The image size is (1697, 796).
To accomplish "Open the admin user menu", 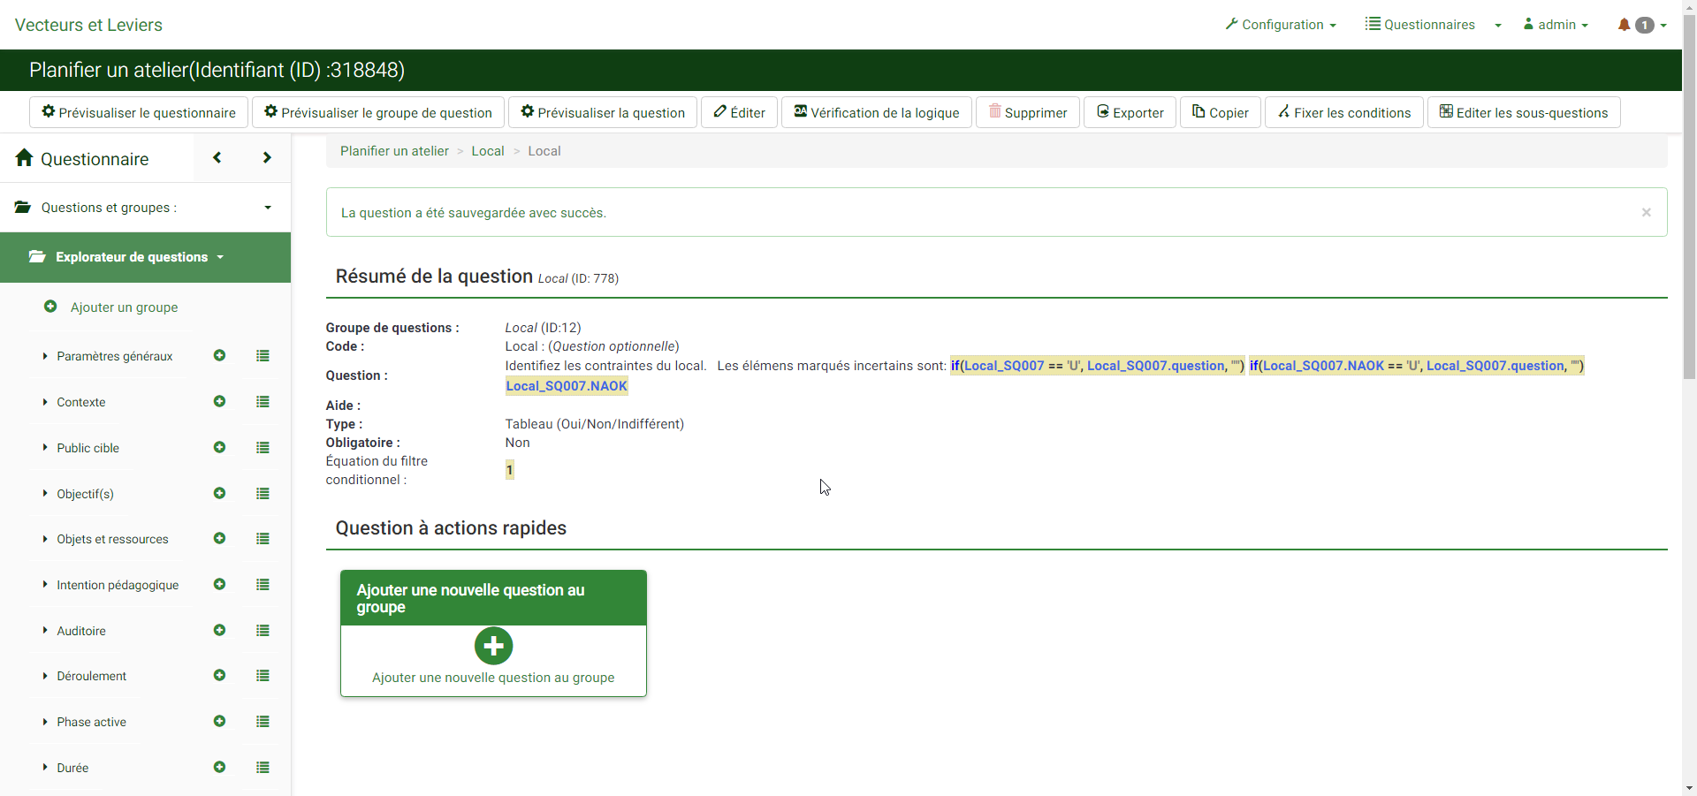I will (x=1556, y=25).
